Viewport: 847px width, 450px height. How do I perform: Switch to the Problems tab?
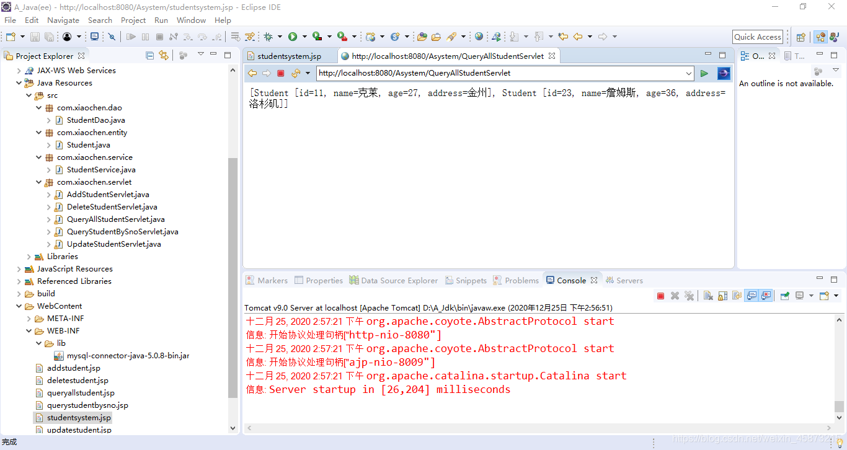coord(516,280)
